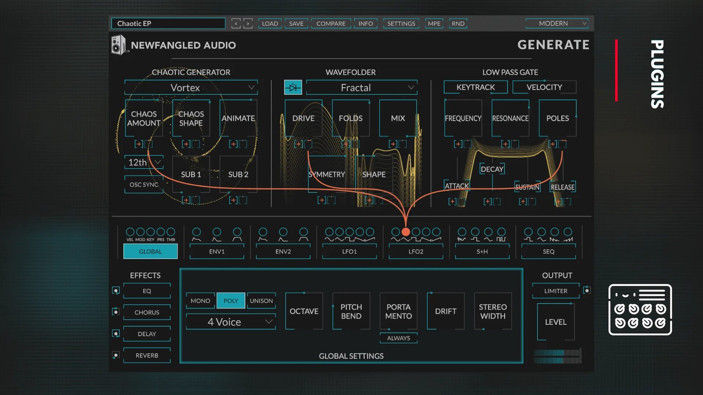
Task: Switch to the ENV1 tab
Action: [217, 252]
